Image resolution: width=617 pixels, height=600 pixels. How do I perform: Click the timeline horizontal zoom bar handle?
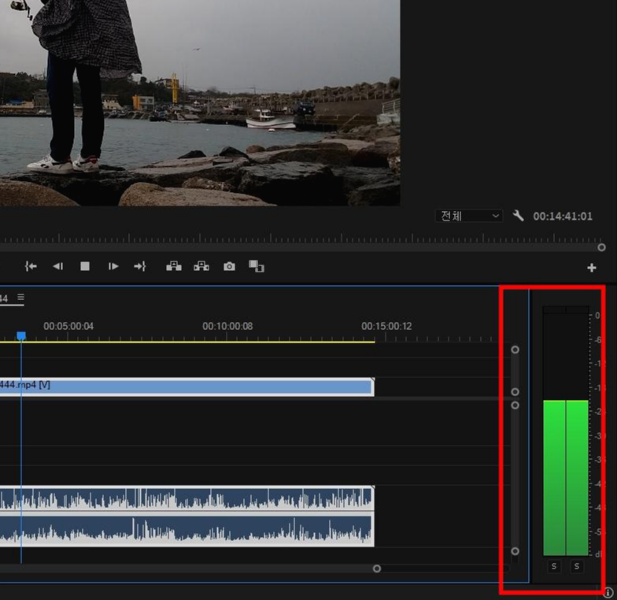point(376,569)
